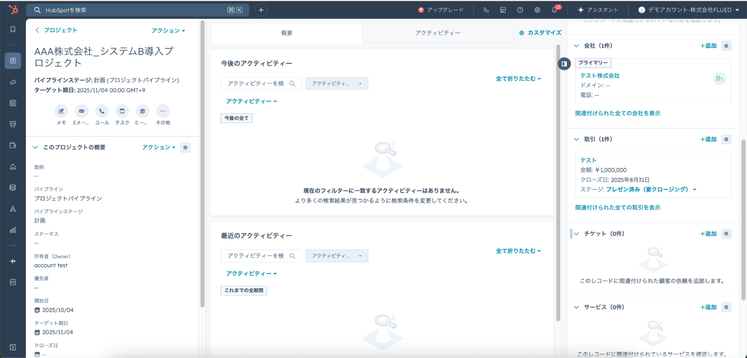The height and width of the screenshot is (358, 747).
Task: Click +追加 in the チケット section
Action: [708, 234]
